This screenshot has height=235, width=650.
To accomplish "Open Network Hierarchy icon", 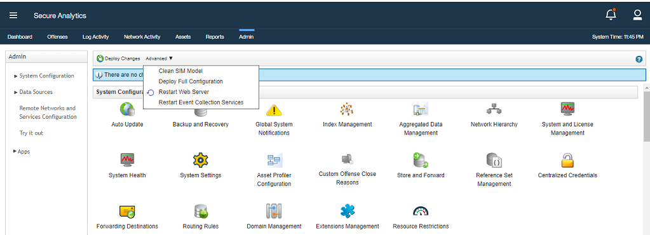I will 494,109.
